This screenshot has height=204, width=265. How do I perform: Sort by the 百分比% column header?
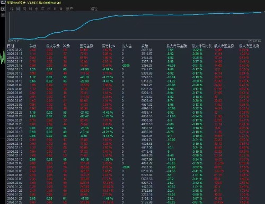pos(109,46)
